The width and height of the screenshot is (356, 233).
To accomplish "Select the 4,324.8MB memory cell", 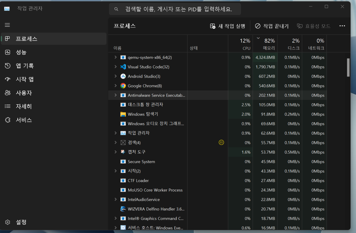I will click(265, 57).
